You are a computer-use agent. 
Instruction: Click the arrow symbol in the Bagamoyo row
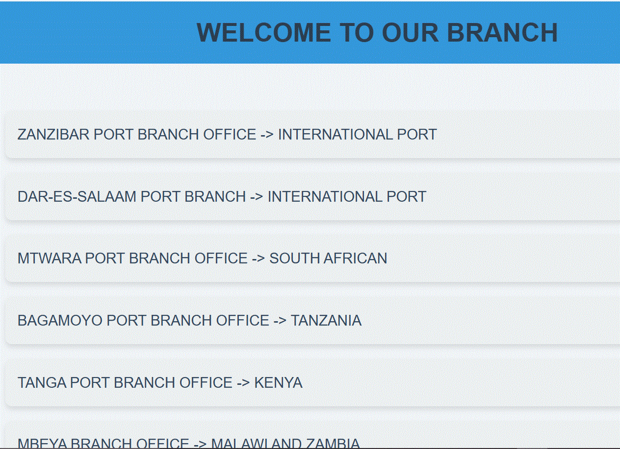280,321
